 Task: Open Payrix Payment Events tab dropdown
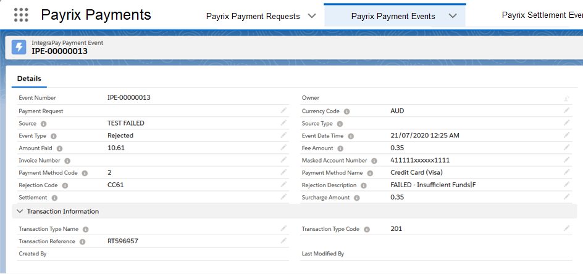point(453,16)
